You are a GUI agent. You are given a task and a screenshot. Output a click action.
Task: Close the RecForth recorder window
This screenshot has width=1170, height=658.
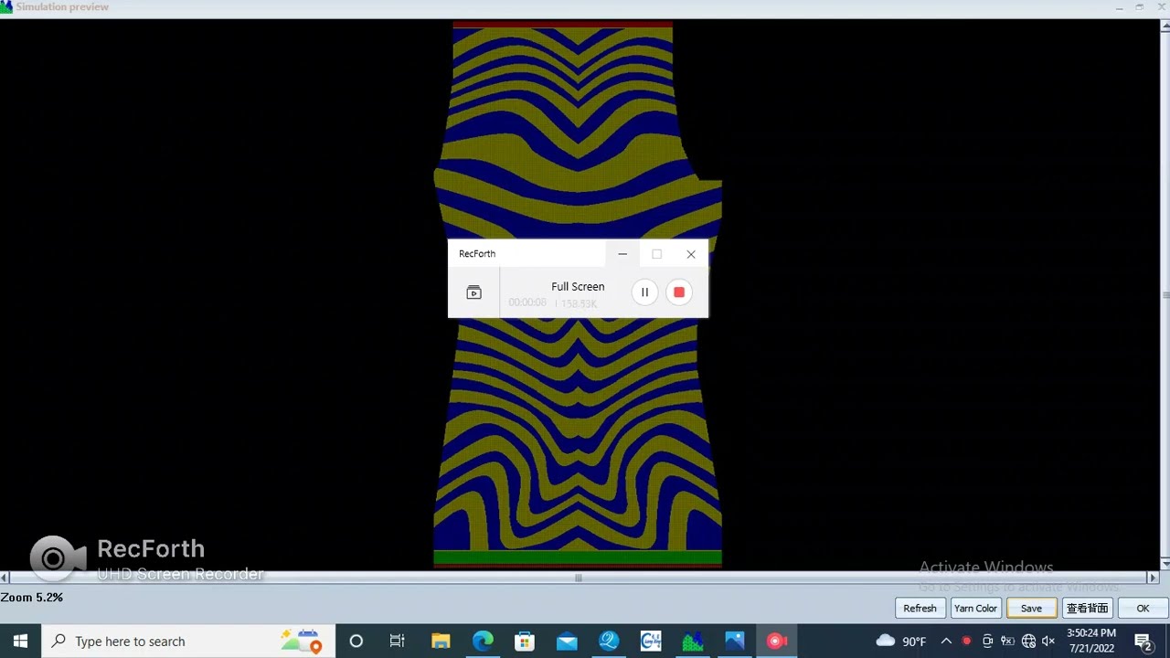coord(691,254)
